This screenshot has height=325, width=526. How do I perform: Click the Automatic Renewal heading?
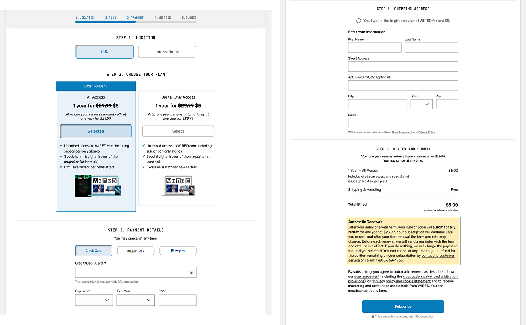pos(365,222)
